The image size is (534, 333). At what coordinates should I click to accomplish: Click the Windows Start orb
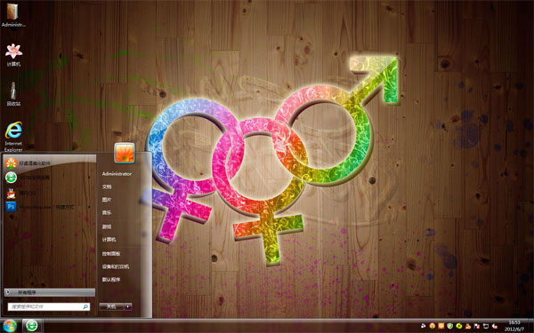[10, 326]
